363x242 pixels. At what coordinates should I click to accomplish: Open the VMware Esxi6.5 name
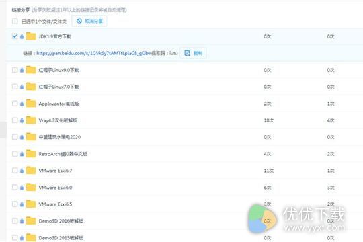click(x=55, y=204)
